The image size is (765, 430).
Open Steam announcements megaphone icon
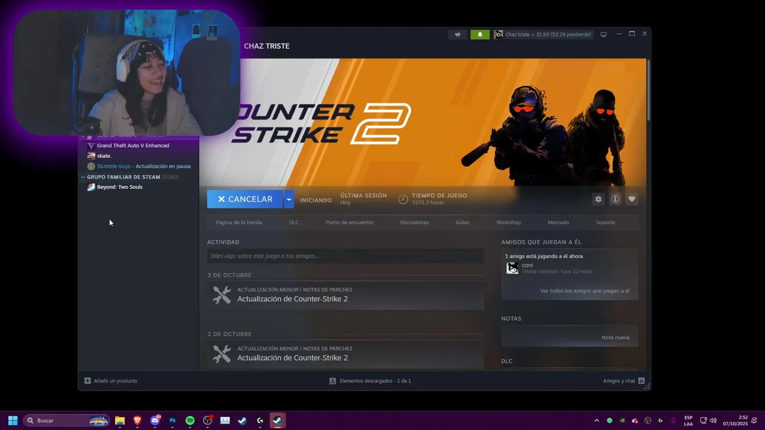point(458,35)
